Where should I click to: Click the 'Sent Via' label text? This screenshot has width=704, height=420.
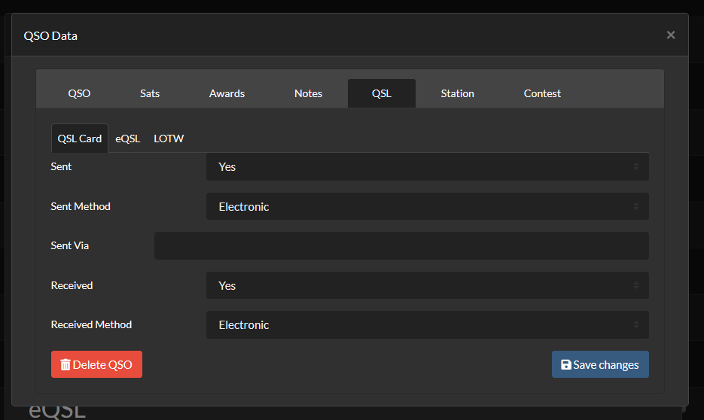point(69,245)
